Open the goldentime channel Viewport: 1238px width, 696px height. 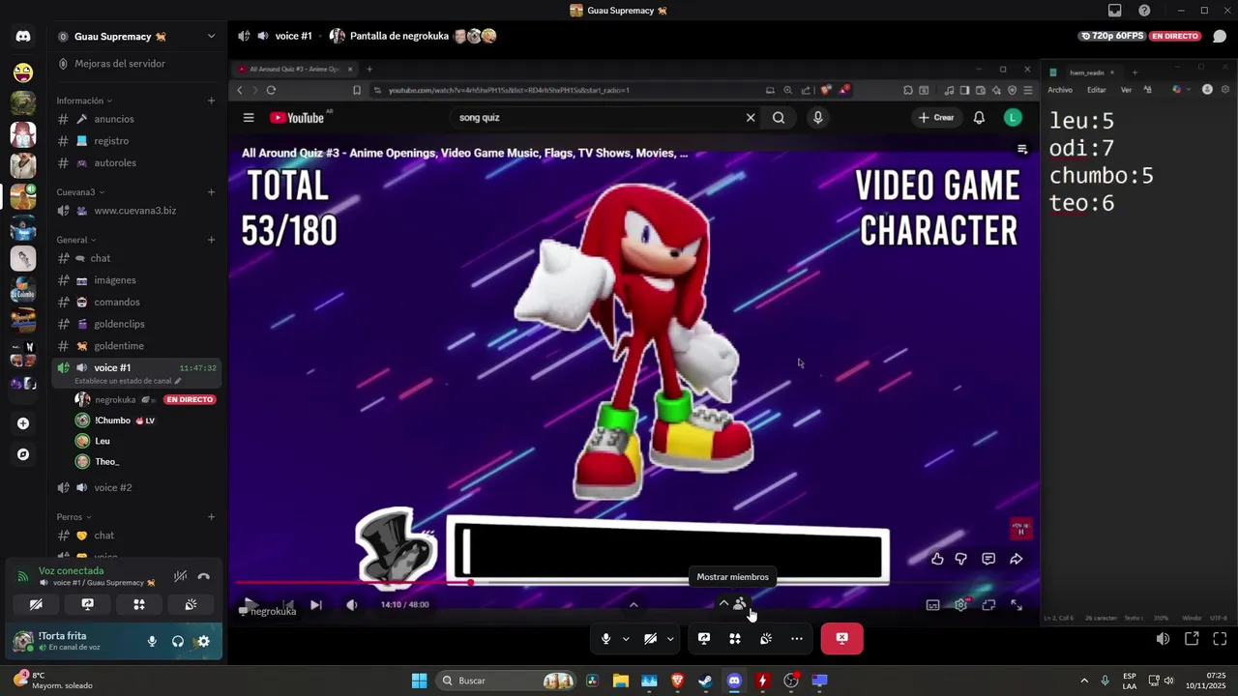pyautogui.click(x=135, y=346)
